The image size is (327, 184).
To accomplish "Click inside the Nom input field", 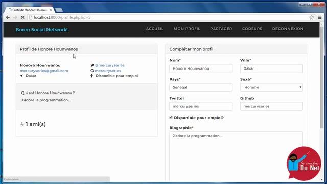I will [201, 68].
